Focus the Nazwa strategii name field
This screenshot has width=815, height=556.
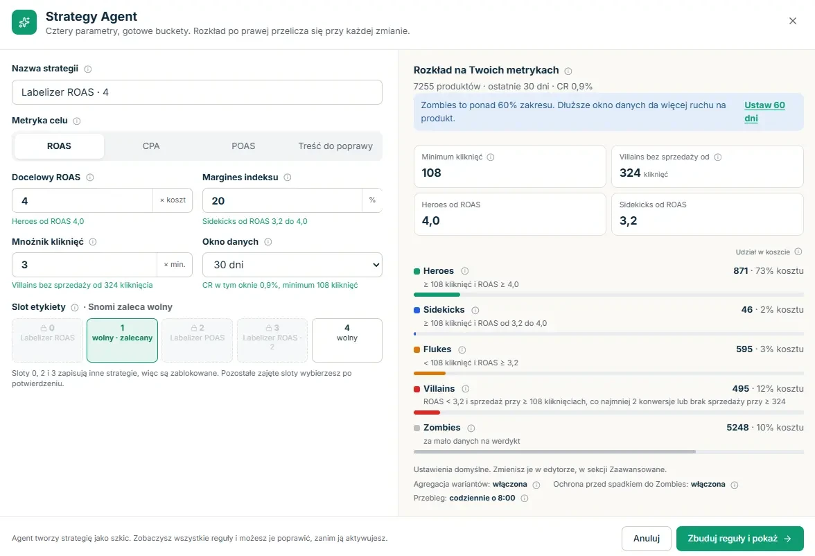(x=197, y=92)
